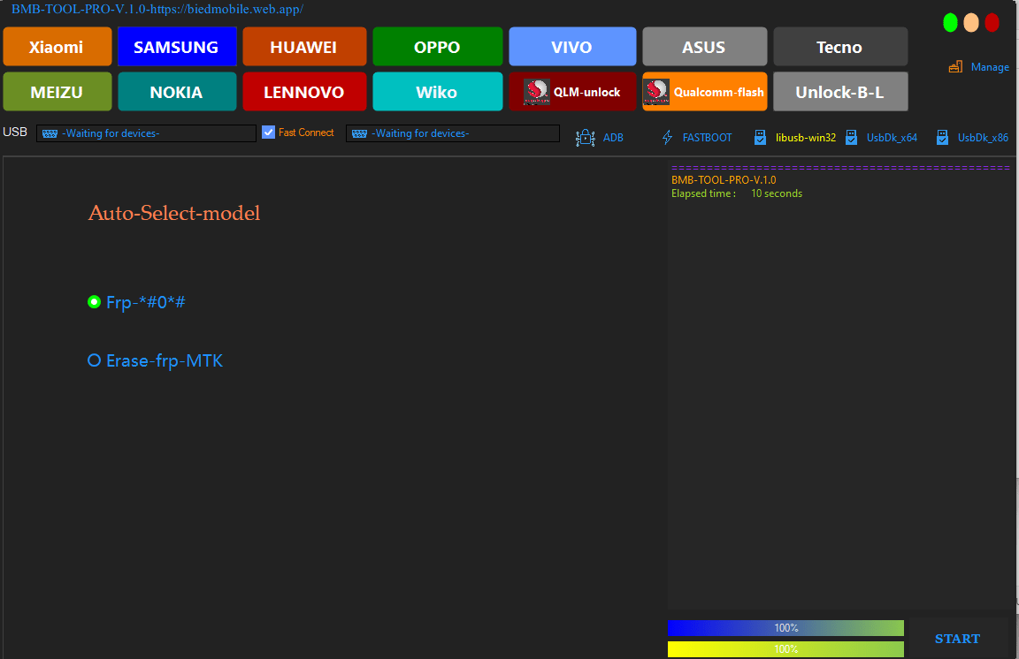Click the UsbDk_x86 driver icon
Viewport: 1019px width, 659px height.
pyautogui.click(x=942, y=137)
